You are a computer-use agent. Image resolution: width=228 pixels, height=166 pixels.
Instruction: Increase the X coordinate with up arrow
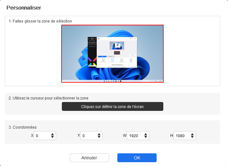53,134
